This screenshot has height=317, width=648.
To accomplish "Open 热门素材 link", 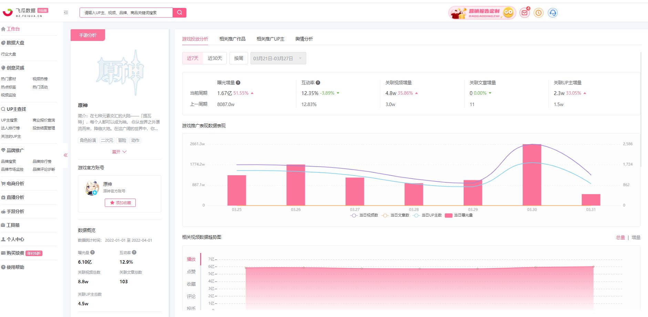I will coord(8,79).
